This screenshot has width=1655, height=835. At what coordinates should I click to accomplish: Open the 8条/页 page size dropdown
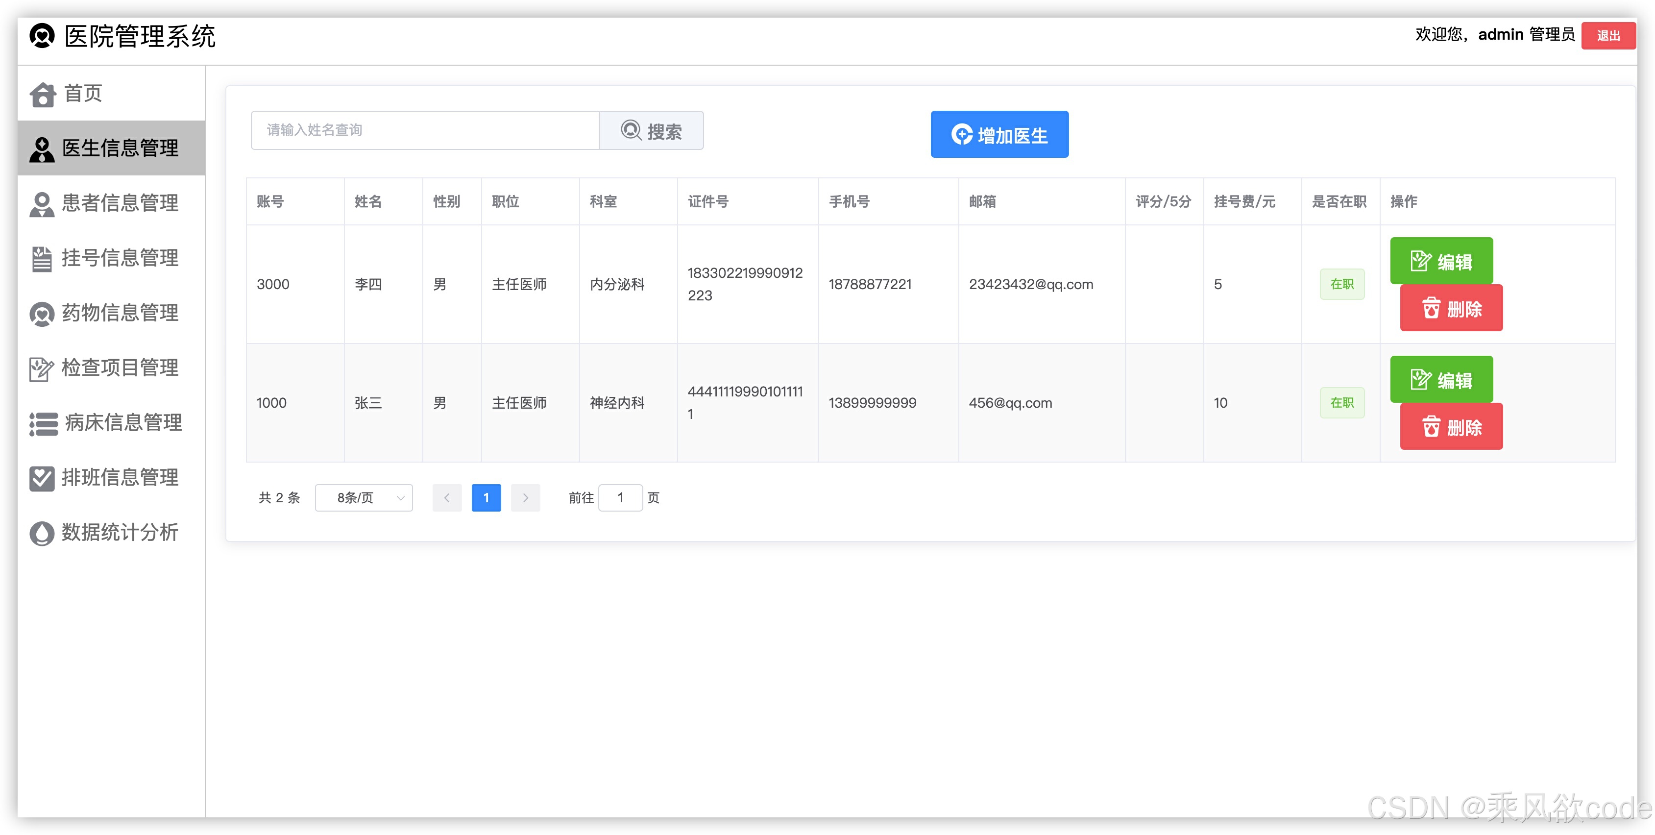pyautogui.click(x=363, y=497)
